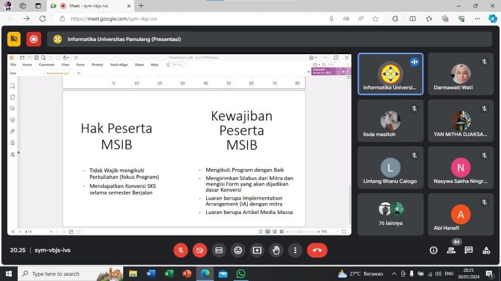Image resolution: width=501 pixels, height=281 pixels.
Task: Unmute the microphone in Meet
Action: click(181, 250)
